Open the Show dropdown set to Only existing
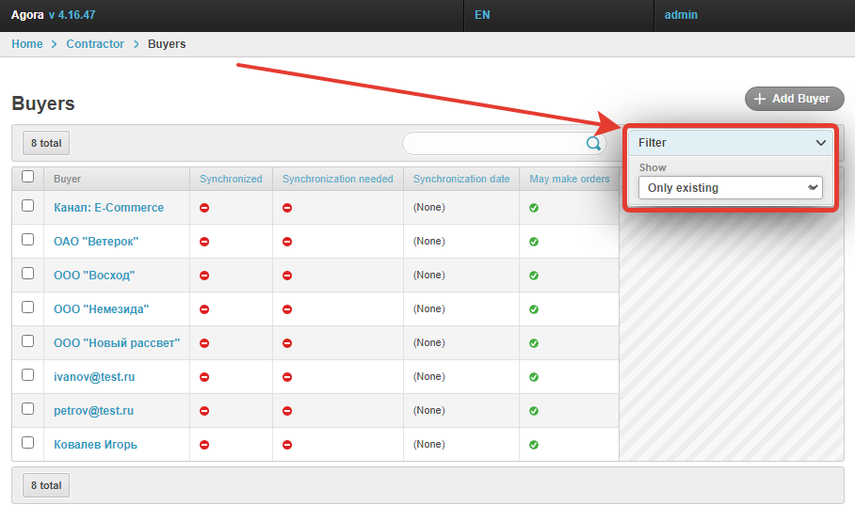855x521 pixels. pyautogui.click(x=730, y=188)
